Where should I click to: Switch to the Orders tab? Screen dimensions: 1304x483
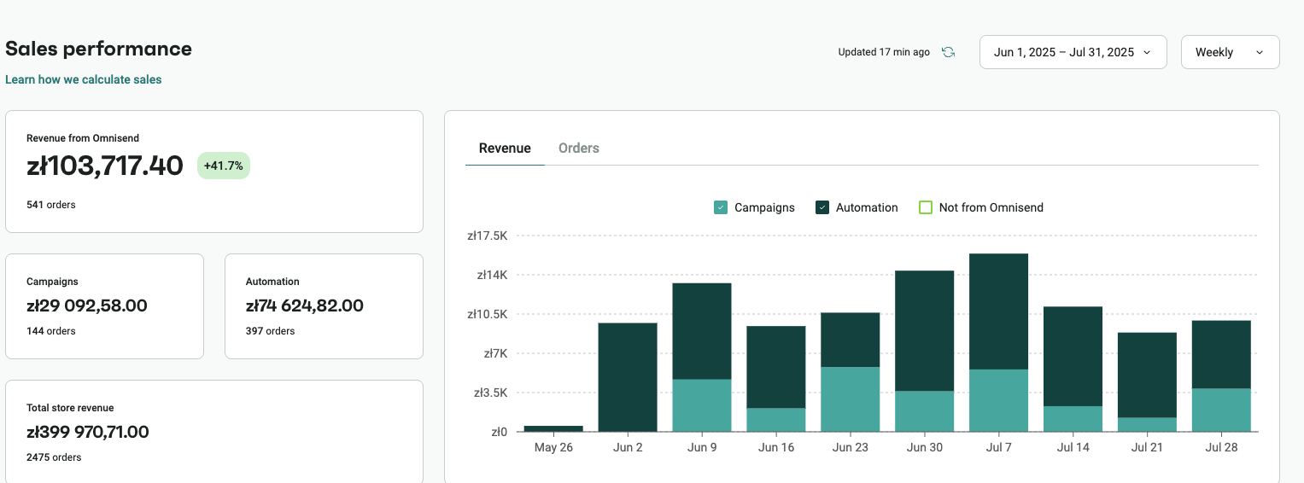[578, 148]
